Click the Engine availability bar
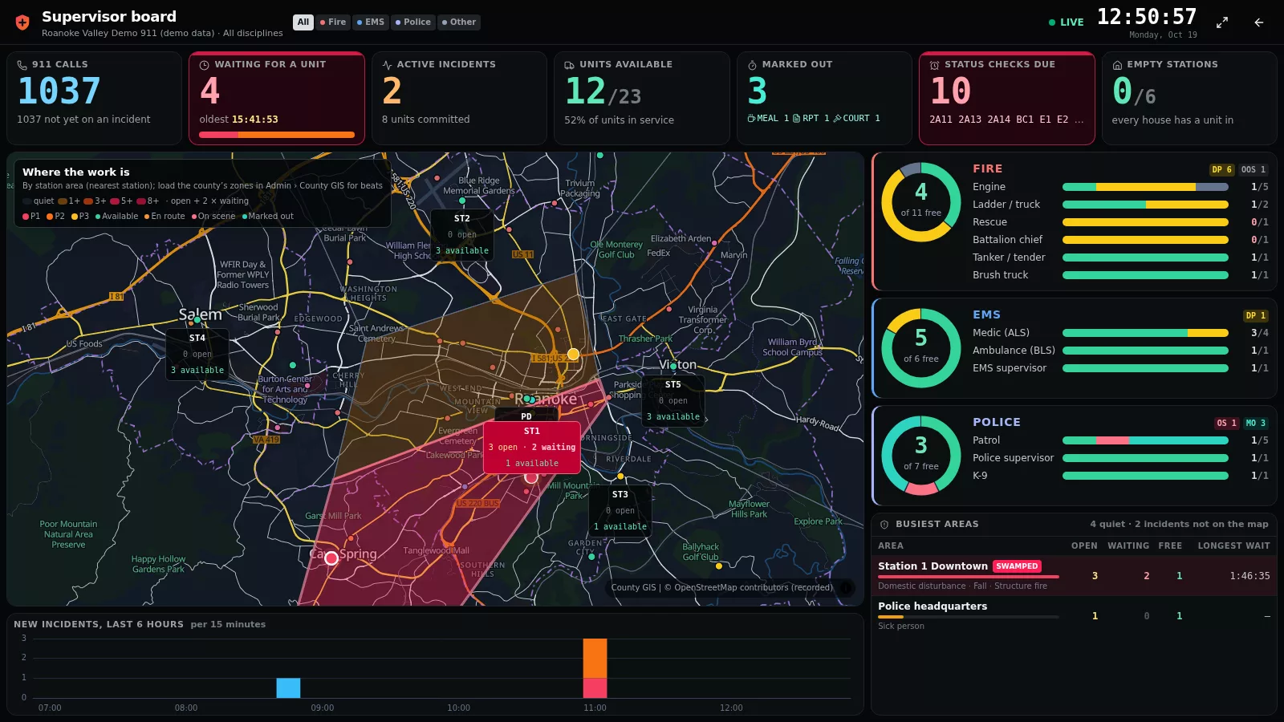The height and width of the screenshot is (722, 1284). [1145, 187]
